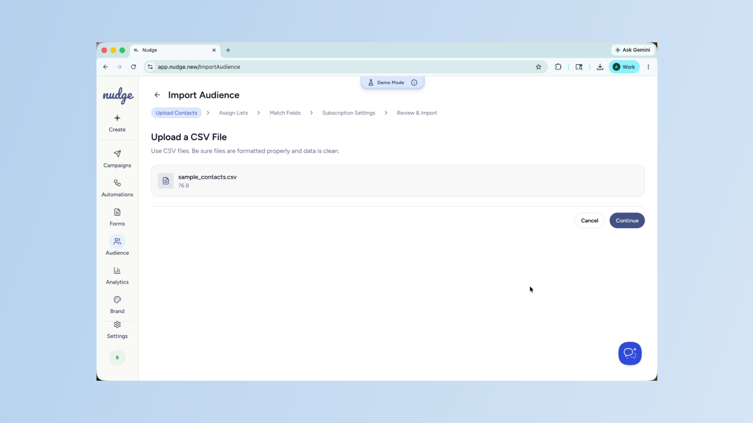
Task: Open browser extensions puzzle icon
Action: pyautogui.click(x=558, y=67)
